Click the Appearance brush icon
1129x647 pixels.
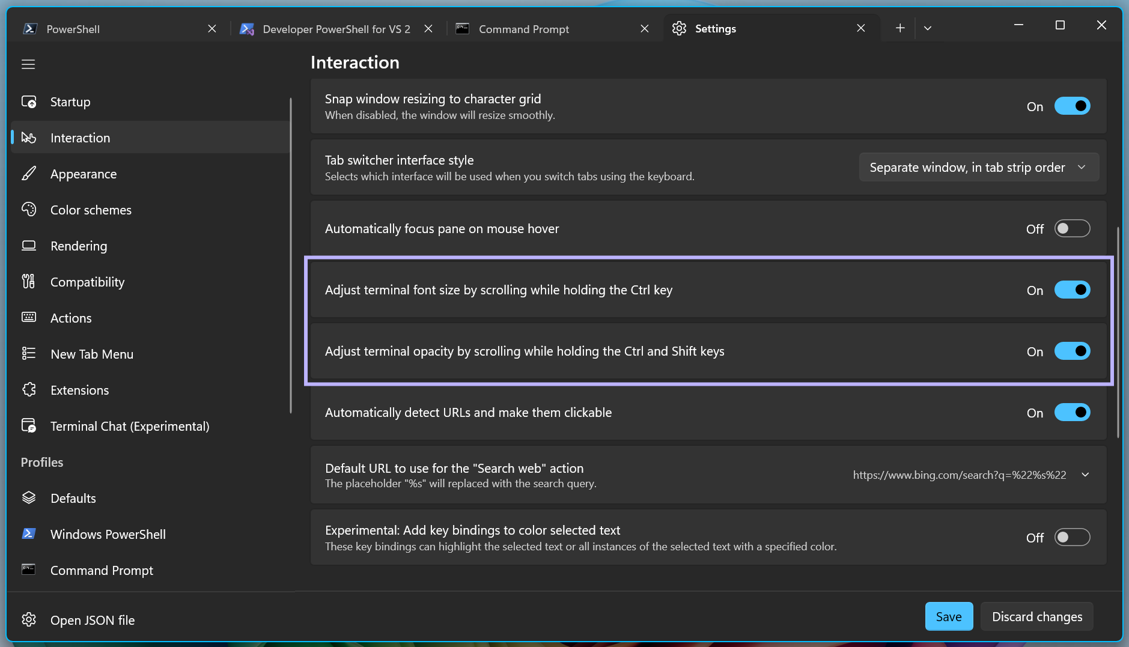29,174
